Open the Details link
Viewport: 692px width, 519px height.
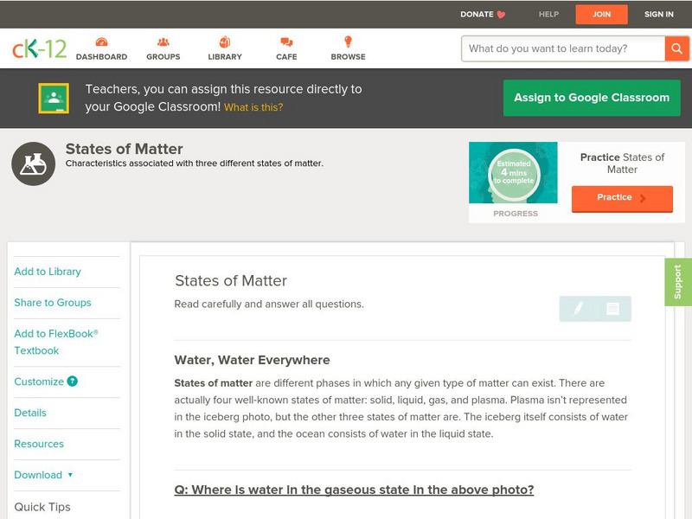tap(30, 413)
